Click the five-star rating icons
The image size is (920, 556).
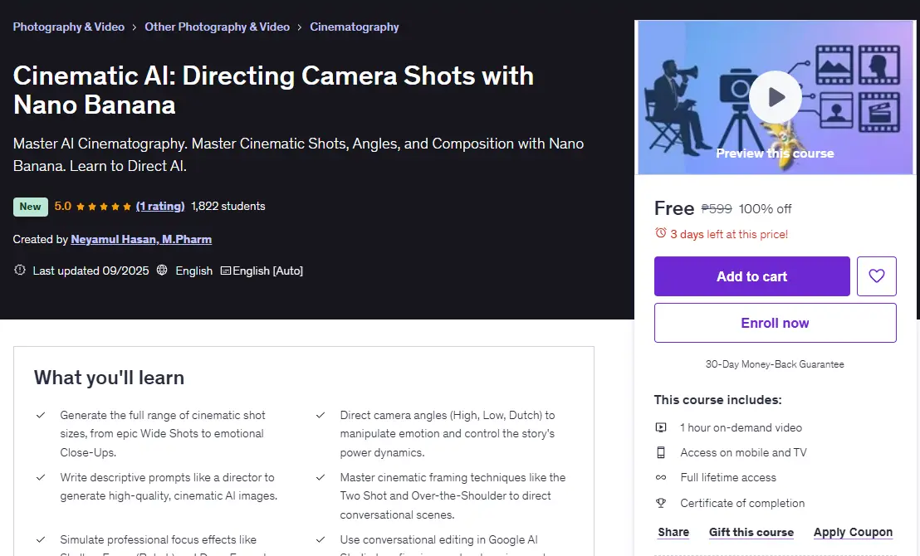[x=103, y=207]
